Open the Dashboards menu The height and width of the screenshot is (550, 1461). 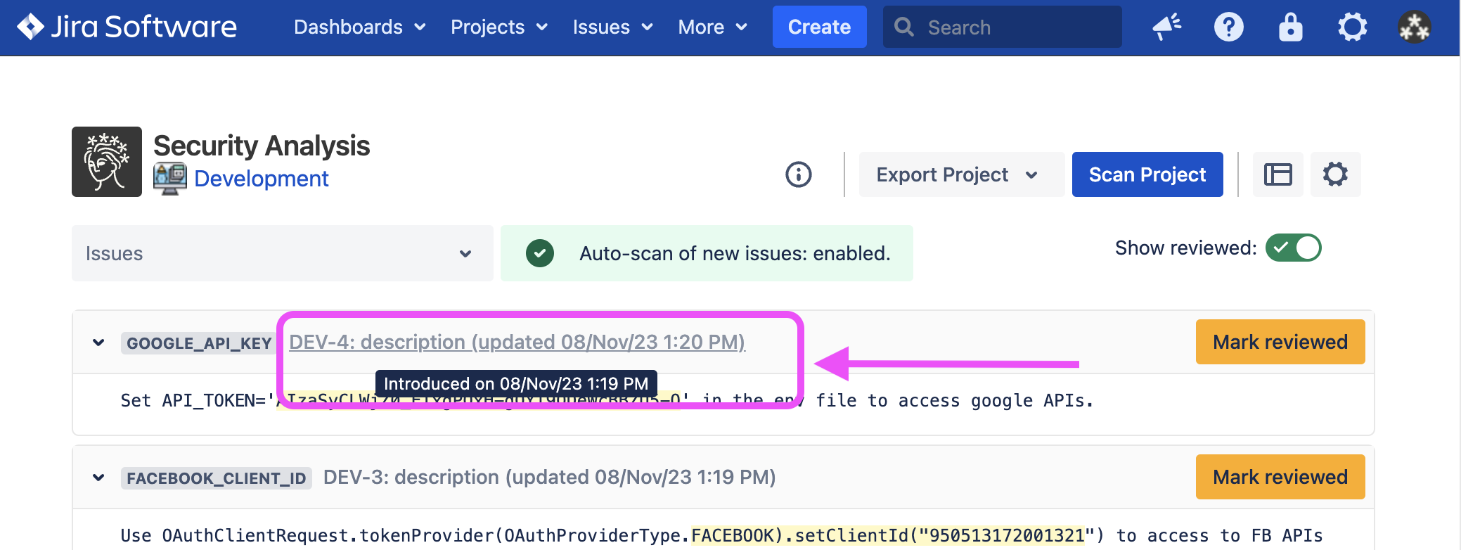point(359,27)
